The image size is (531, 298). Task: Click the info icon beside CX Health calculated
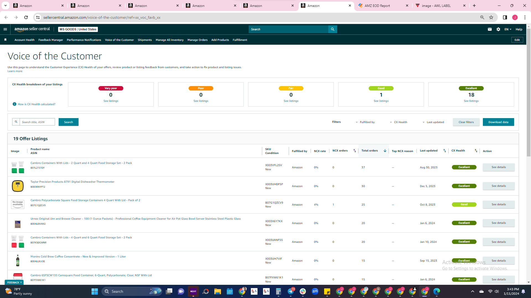14,104
